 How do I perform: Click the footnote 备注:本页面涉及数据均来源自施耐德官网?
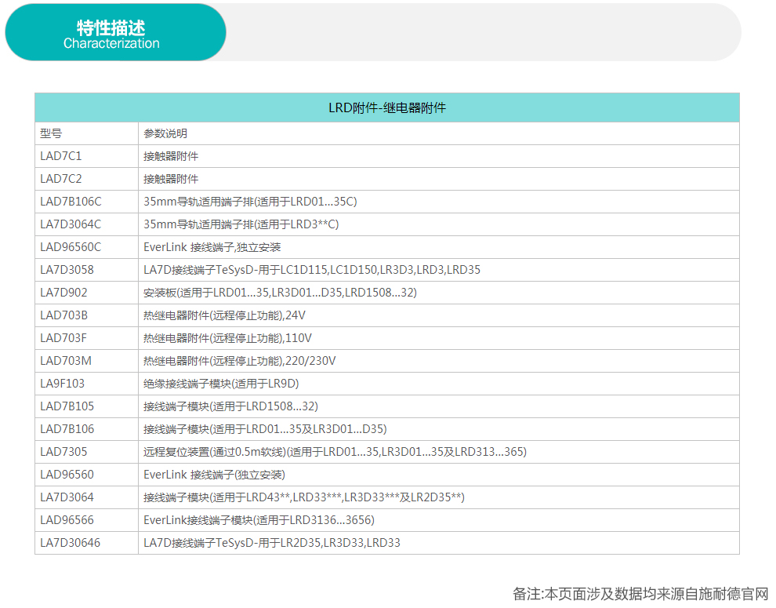point(640,594)
